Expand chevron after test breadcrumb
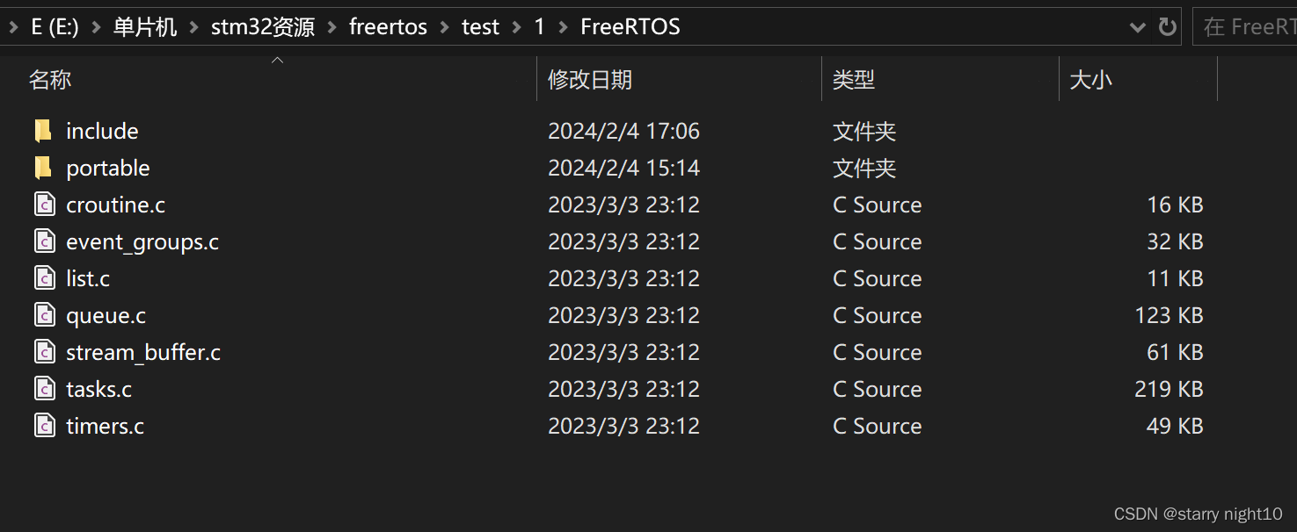The width and height of the screenshot is (1297, 532). coord(516,27)
